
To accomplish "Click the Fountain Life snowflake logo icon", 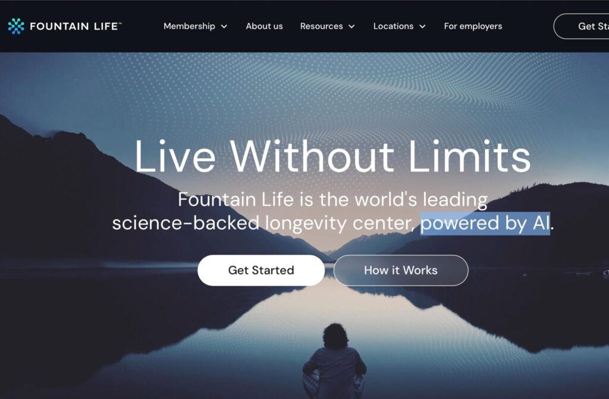I will coord(16,26).
